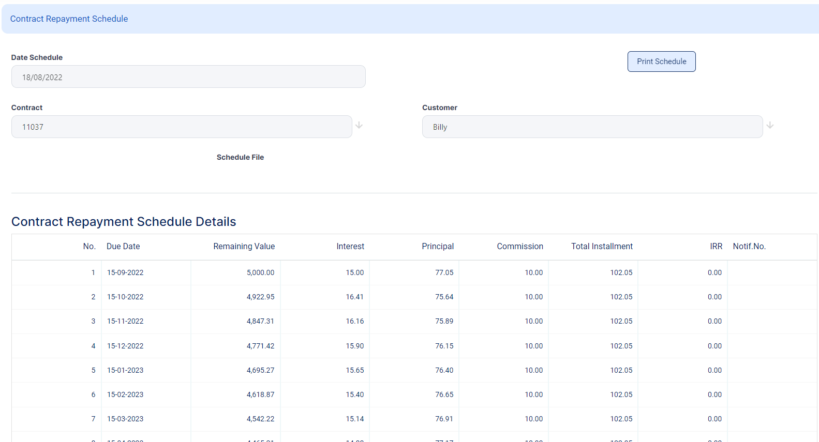Click the Total Installment column header
The width and height of the screenshot is (819, 442).
[602, 247]
